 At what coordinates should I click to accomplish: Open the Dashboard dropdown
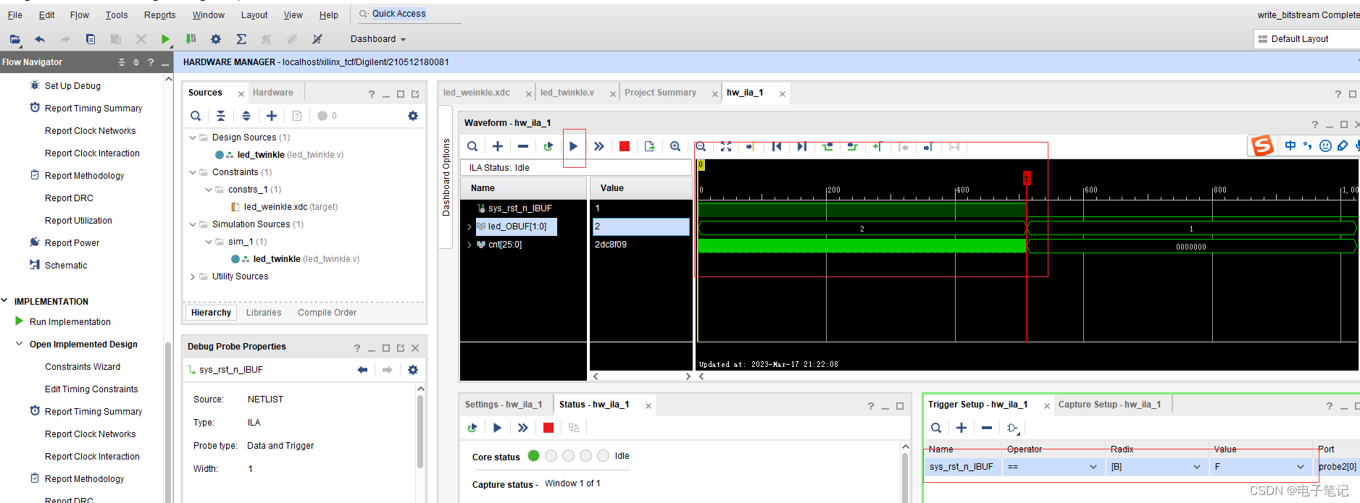378,39
